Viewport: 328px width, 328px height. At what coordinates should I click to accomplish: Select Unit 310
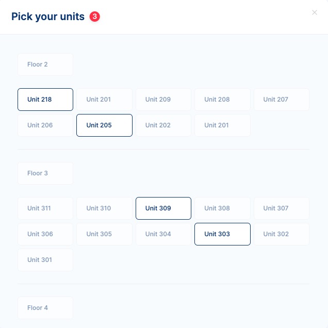[104, 208]
